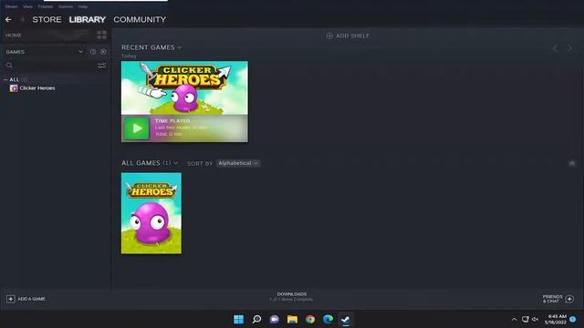Open the View menu
This screenshot has width=584, height=328.
point(27,6)
